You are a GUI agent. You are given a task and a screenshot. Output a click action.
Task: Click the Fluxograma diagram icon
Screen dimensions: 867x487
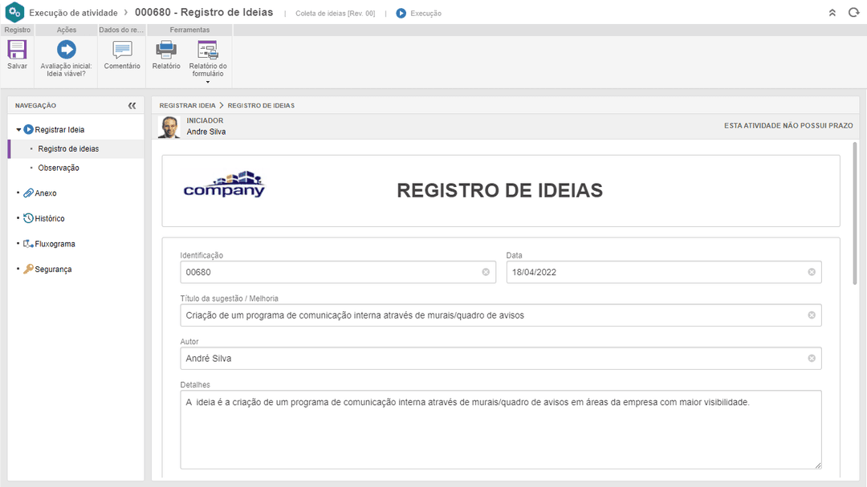(28, 244)
